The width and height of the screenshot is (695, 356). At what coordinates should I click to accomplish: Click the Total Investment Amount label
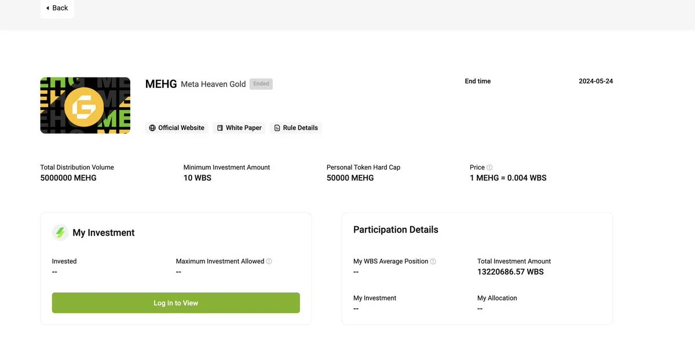click(514, 262)
